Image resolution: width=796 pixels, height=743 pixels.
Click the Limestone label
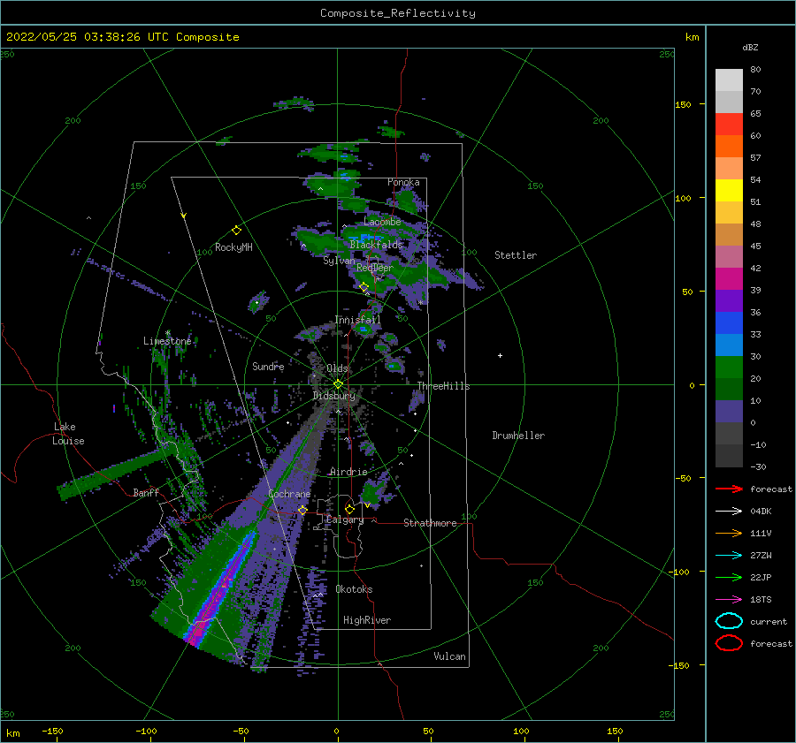(x=167, y=341)
